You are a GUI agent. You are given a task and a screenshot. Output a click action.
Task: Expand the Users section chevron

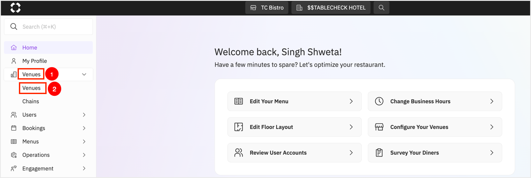(84, 115)
